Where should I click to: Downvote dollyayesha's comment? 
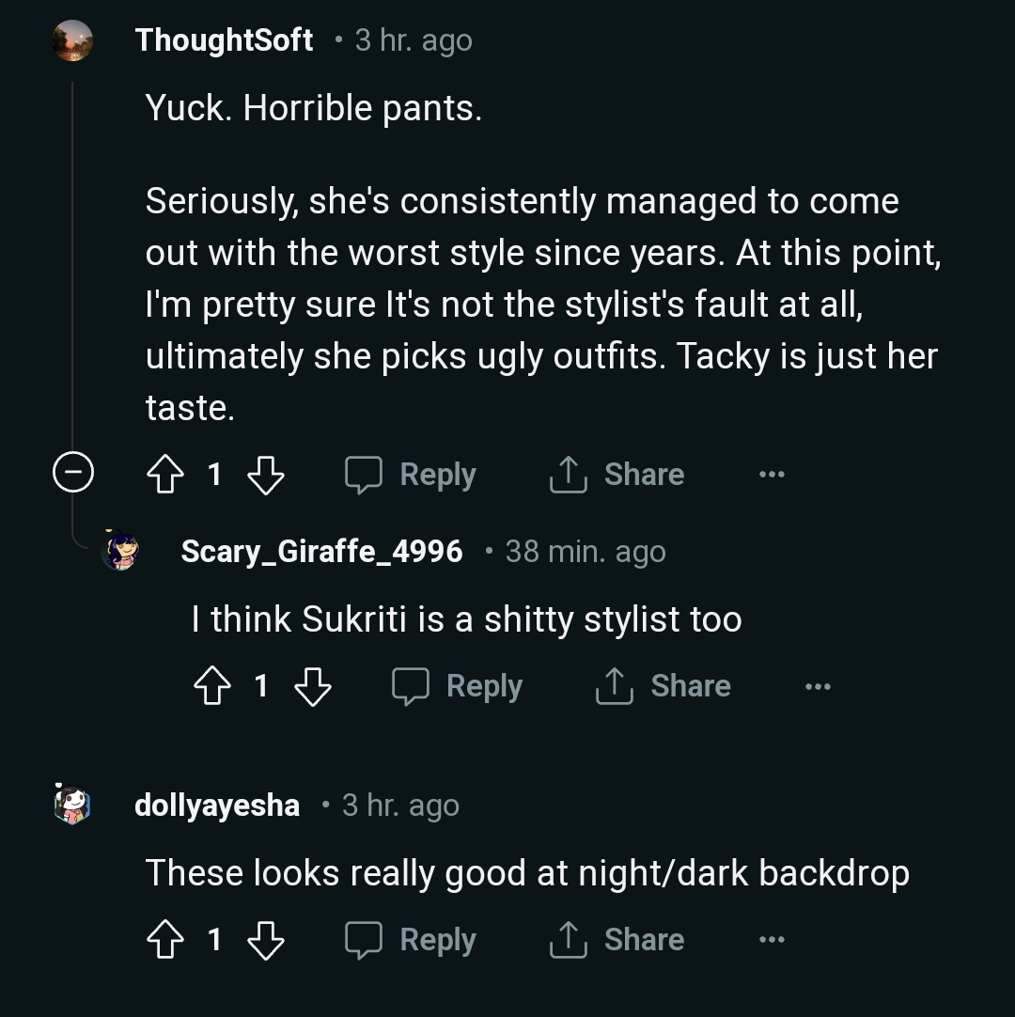(x=265, y=940)
